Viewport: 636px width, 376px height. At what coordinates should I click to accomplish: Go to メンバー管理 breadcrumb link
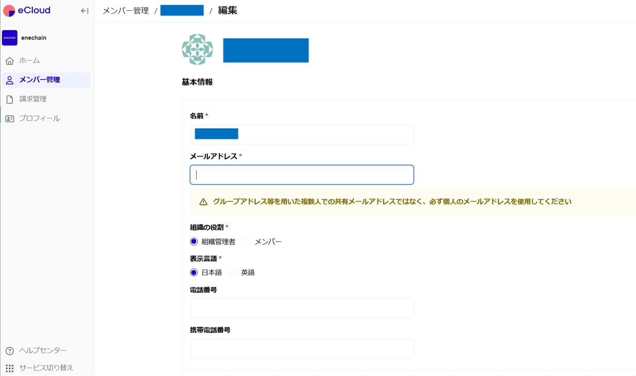[x=126, y=11]
